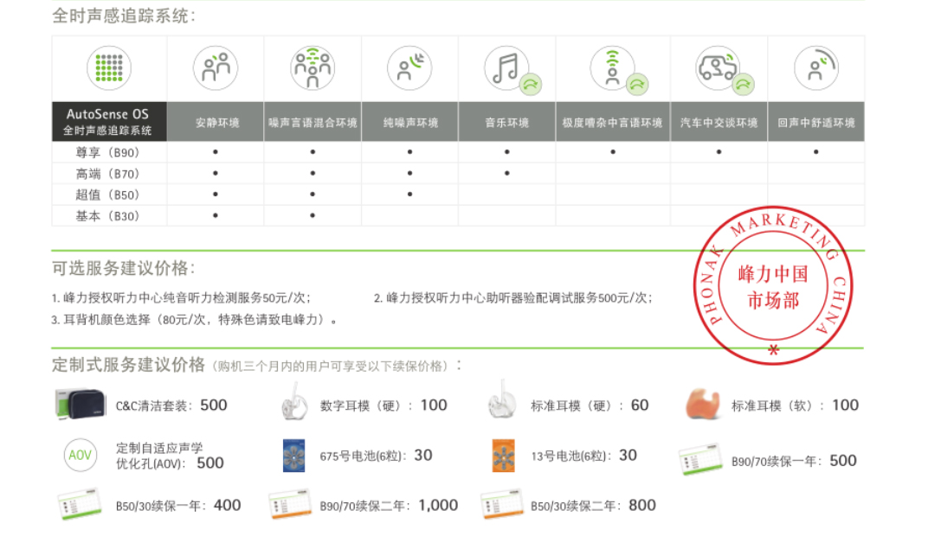Viewport: 941px width, 536px height.
Task: Click the 13号电池(6粒) price label
Action: click(584, 456)
